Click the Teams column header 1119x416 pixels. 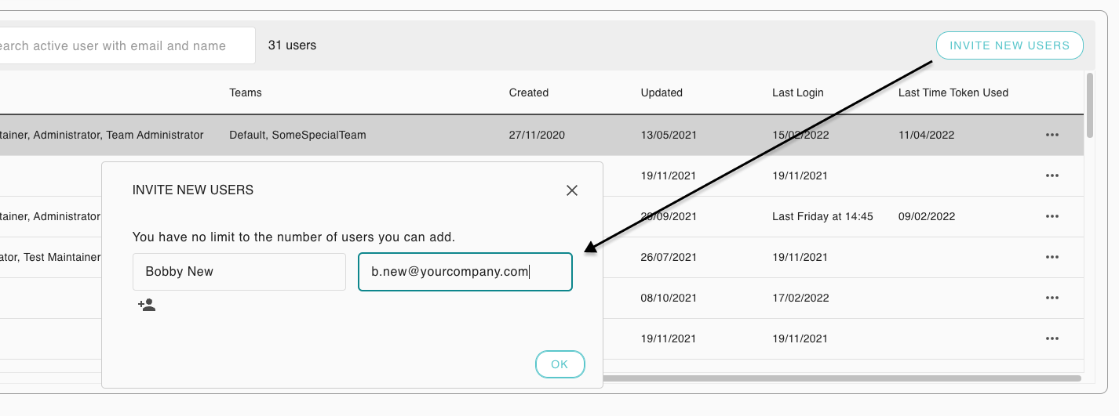point(246,92)
